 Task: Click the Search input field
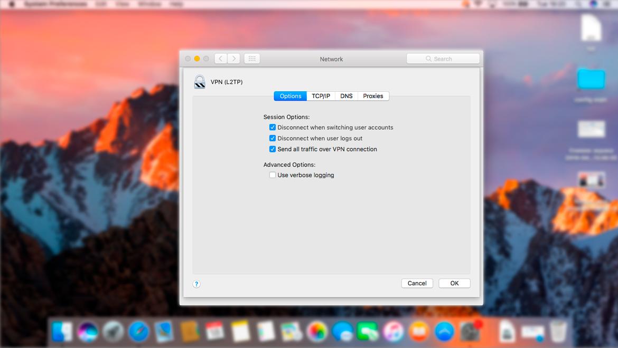coord(443,59)
